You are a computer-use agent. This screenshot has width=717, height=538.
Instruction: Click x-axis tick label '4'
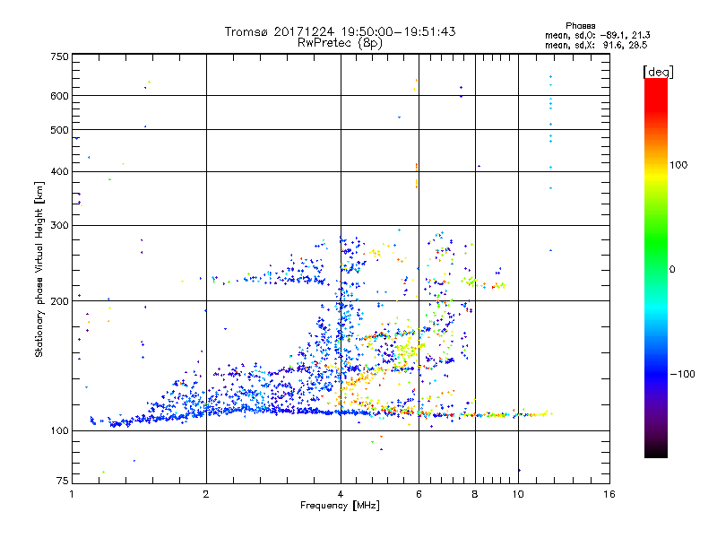(341, 494)
